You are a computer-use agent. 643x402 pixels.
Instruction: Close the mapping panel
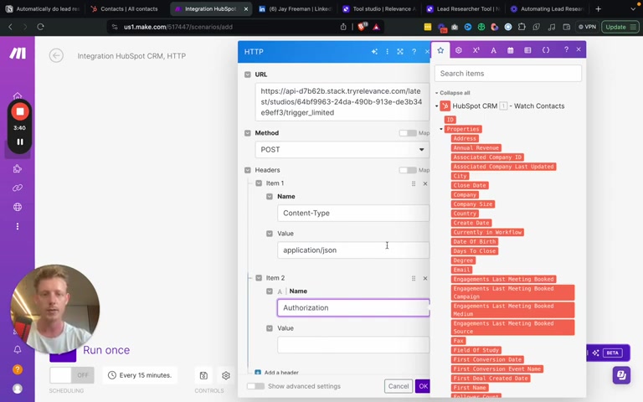(x=579, y=49)
